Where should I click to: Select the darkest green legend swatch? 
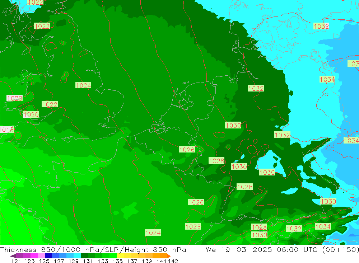pyautogui.click(x=84, y=256)
